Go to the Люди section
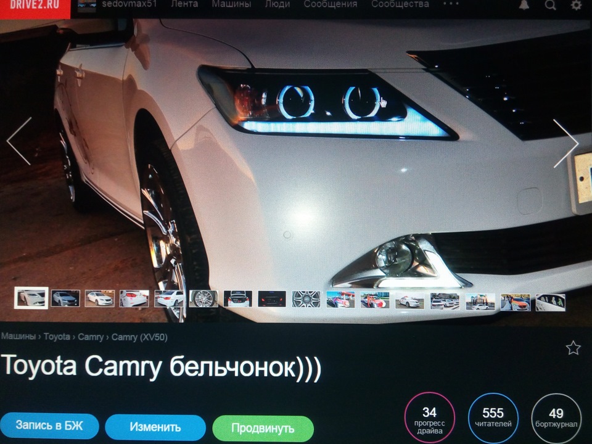 (277, 4)
